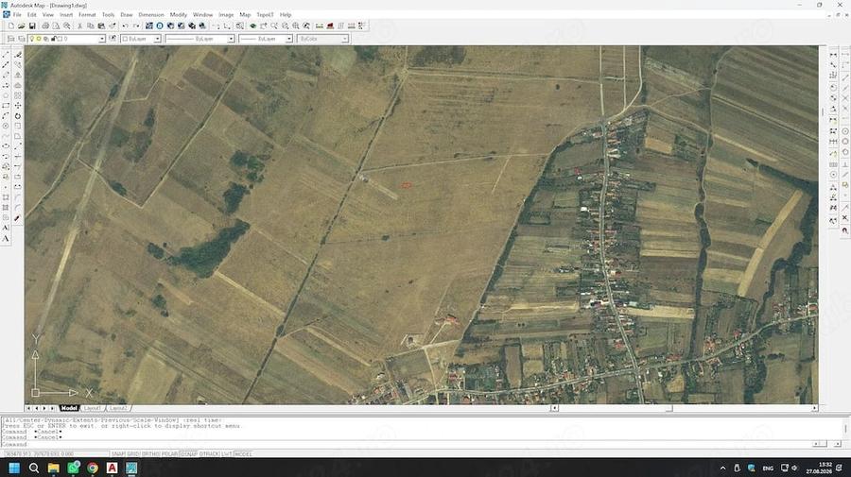Viewport: 851px width, 477px height.
Task: Click the Zoom Realtime magnifier icon
Action: 274,26
